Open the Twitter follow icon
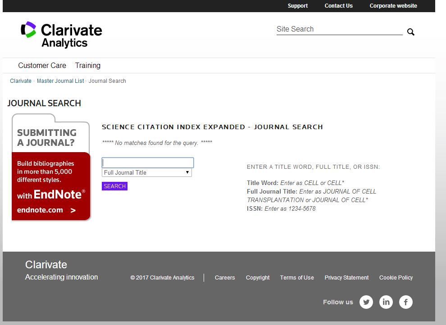446x325 pixels. pos(366,302)
